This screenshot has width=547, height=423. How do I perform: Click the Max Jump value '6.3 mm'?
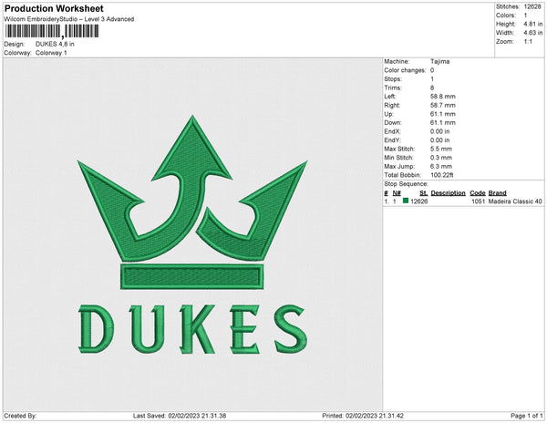441,166
